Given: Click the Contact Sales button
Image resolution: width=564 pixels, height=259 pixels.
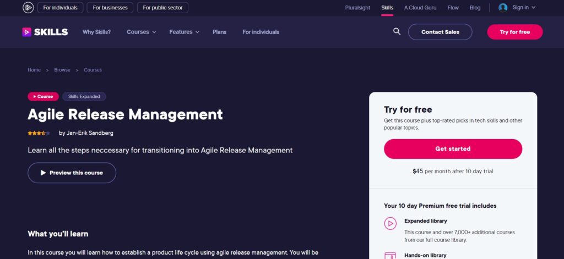Looking at the screenshot, I should pyautogui.click(x=440, y=32).
